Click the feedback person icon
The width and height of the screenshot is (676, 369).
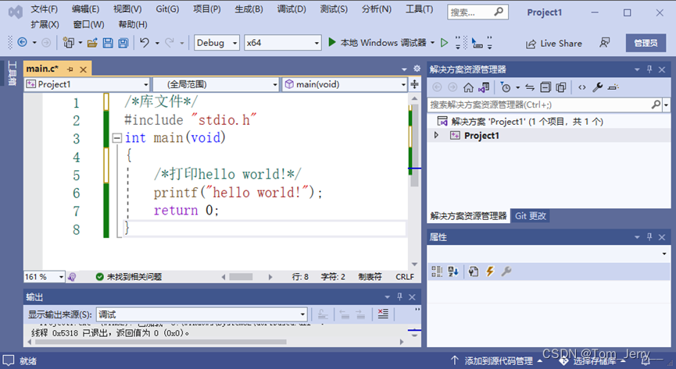(604, 43)
